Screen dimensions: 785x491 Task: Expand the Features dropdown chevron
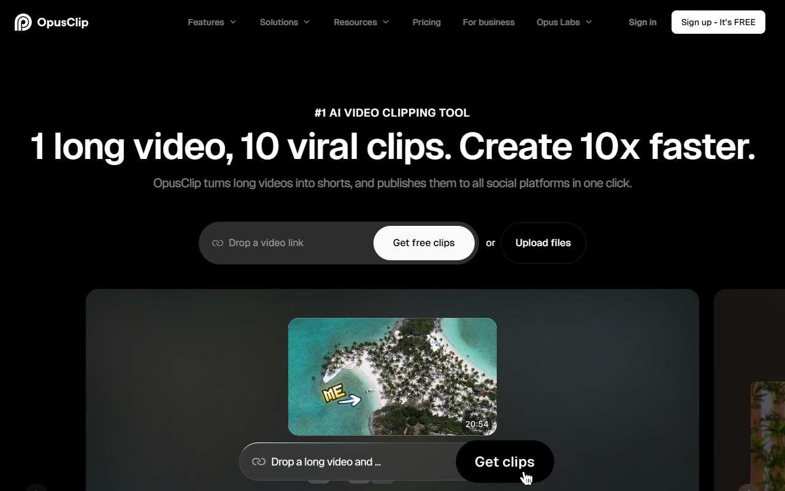click(x=233, y=22)
